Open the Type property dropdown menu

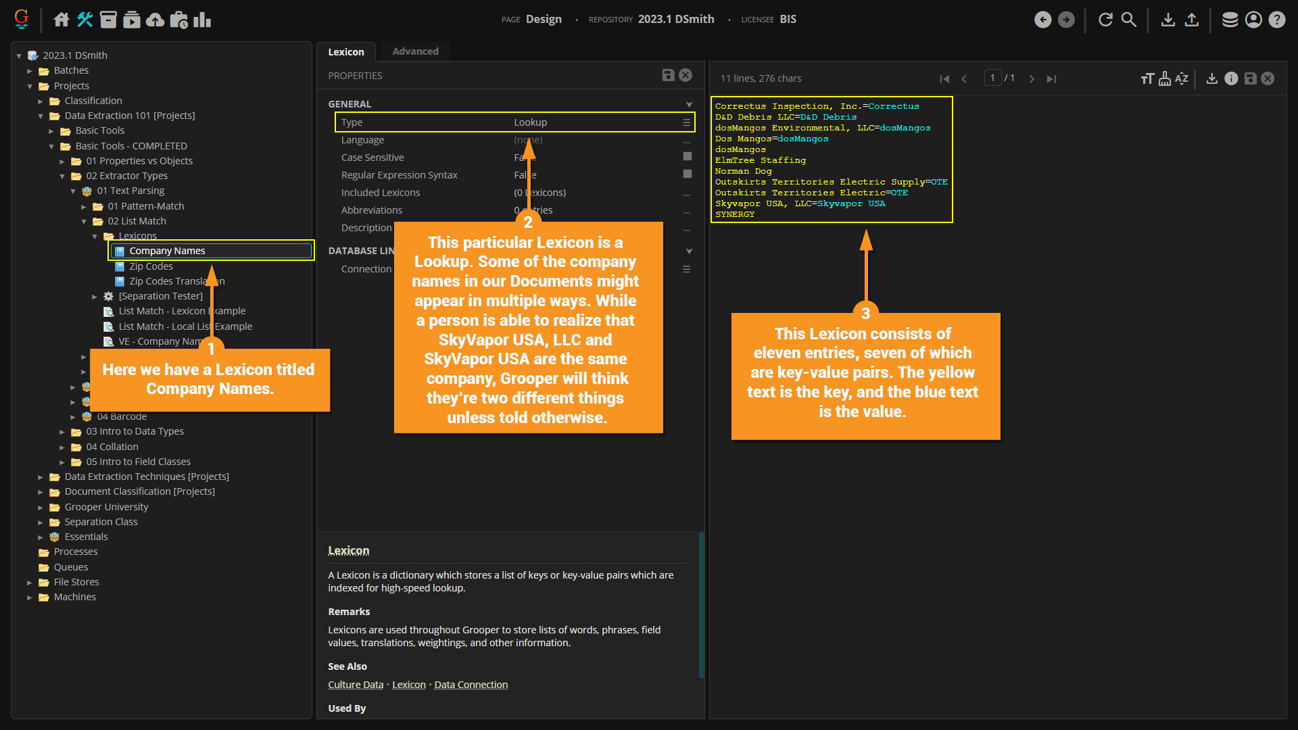[686, 122]
